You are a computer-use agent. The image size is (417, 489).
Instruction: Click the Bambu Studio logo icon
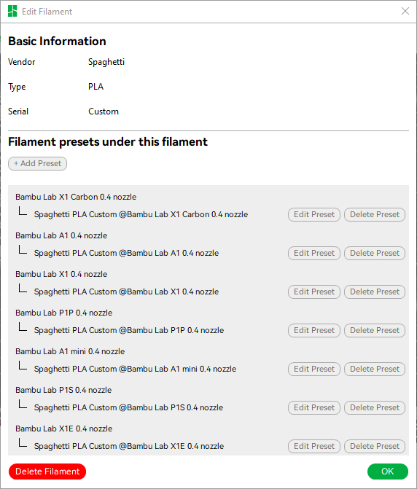[12, 11]
